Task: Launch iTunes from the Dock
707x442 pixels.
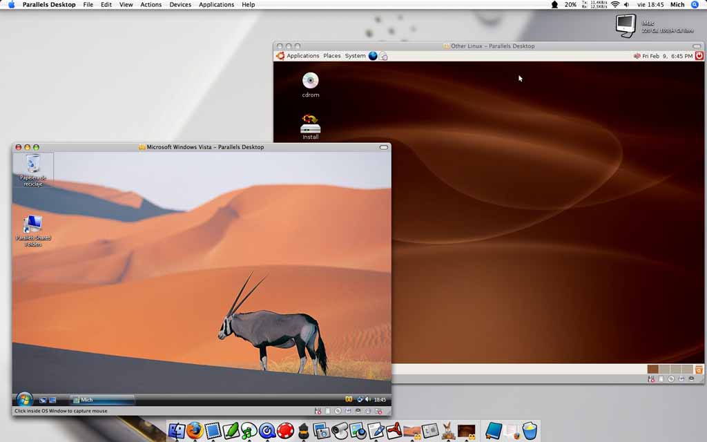Action: [249, 431]
